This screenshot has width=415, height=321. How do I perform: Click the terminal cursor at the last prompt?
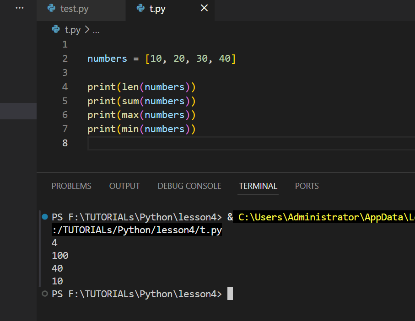[x=230, y=294]
